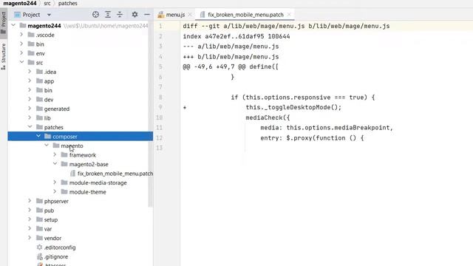This screenshot has width=473, height=266.
Task: Expand the dev folder
Action: coord(30,99)
